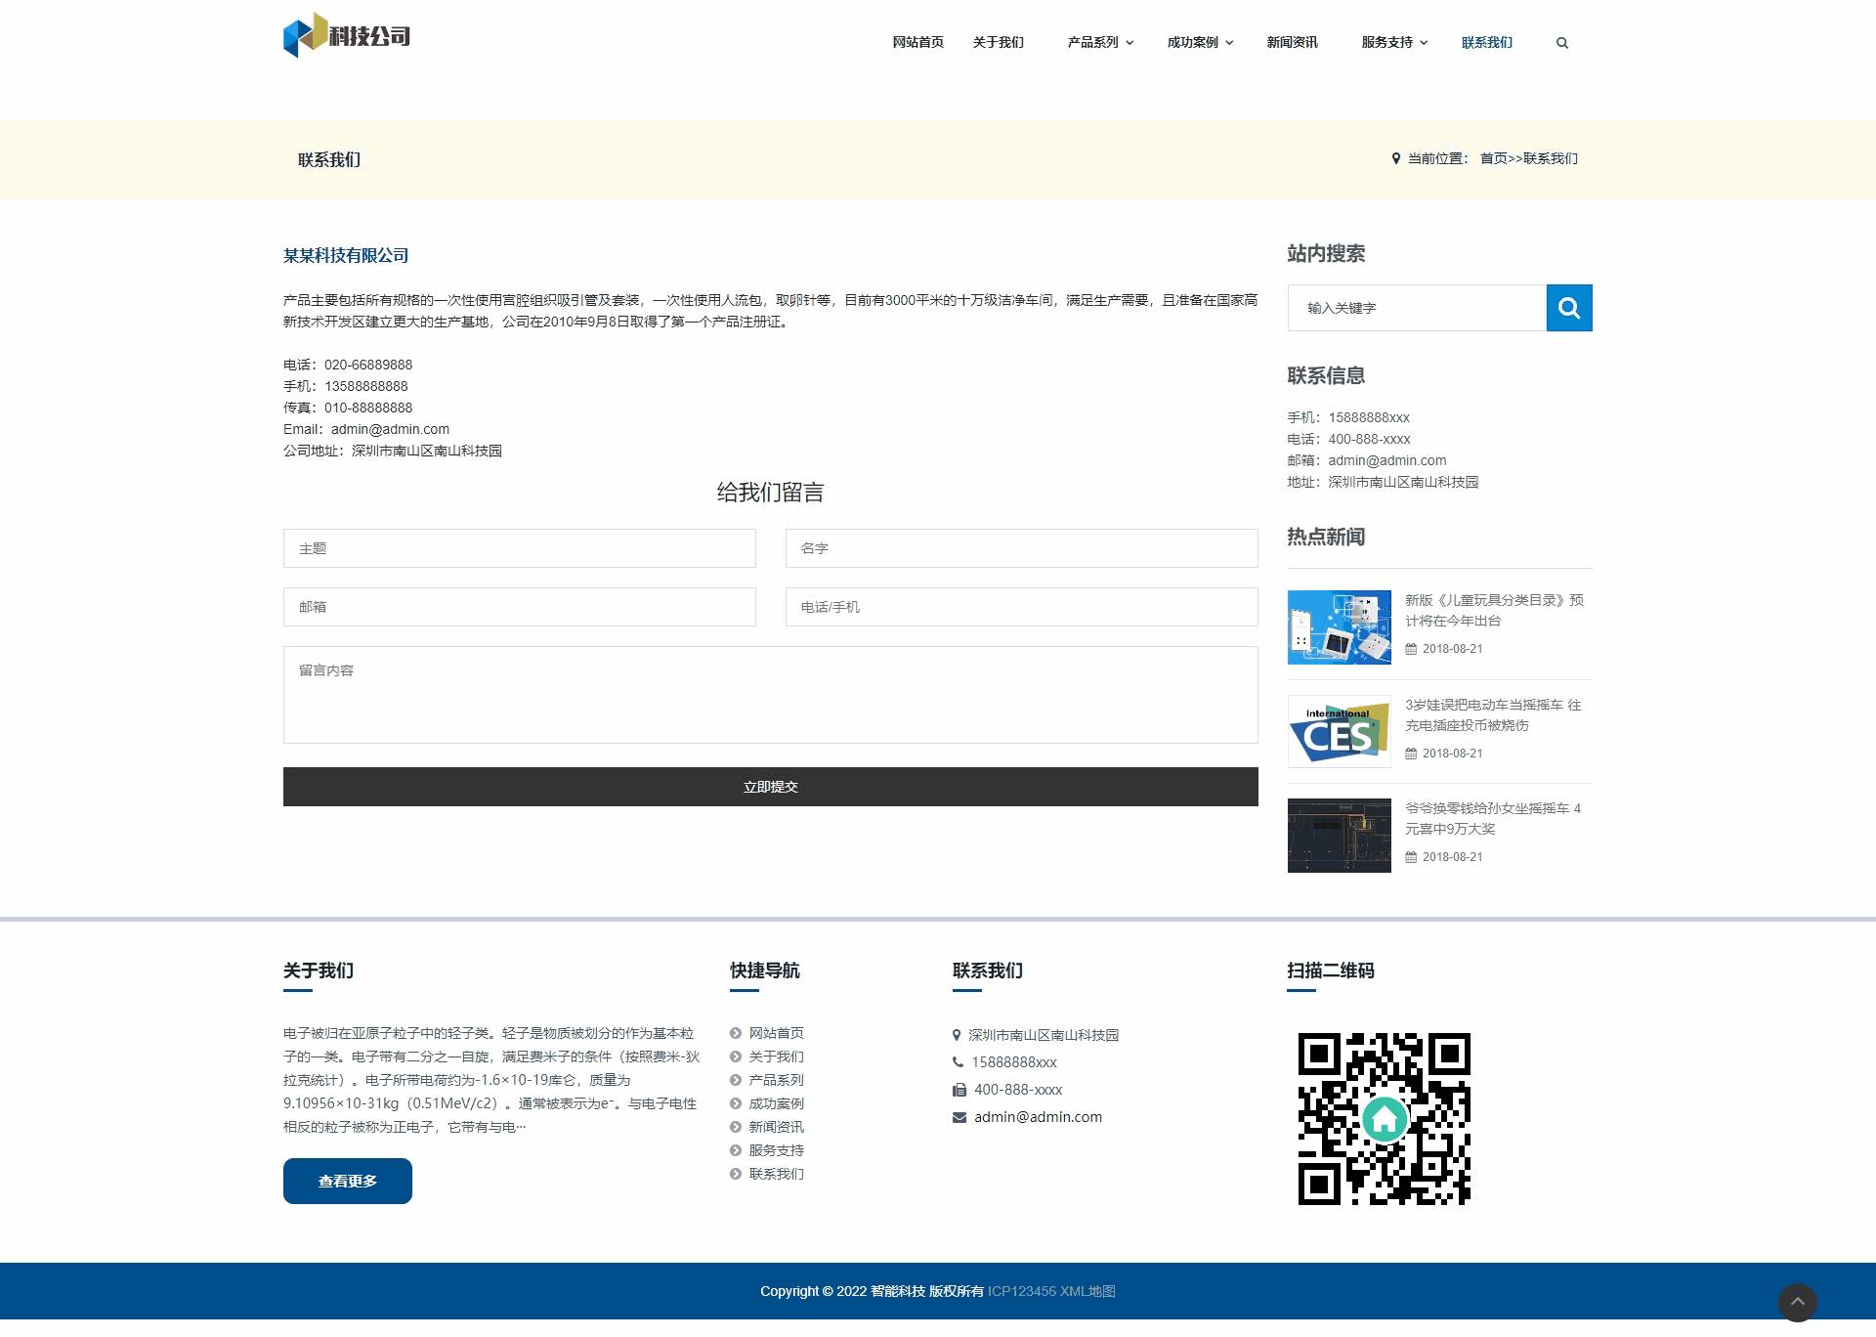Submit the form with 立即提交 button
The image size is (1876, 1337).
pyautogui.click(x=770, y=787)
